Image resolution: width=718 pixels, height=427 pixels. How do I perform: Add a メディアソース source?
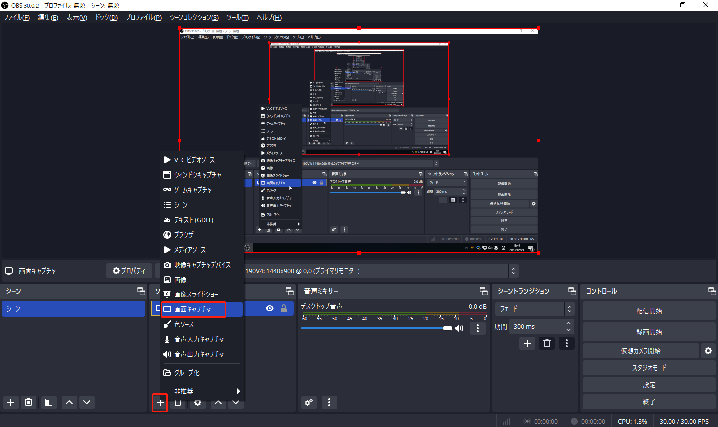click(x=202, y=250)
